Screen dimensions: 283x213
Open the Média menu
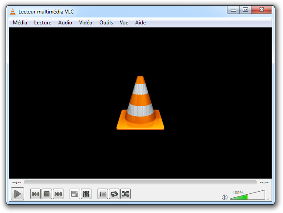tap(20, 23)
